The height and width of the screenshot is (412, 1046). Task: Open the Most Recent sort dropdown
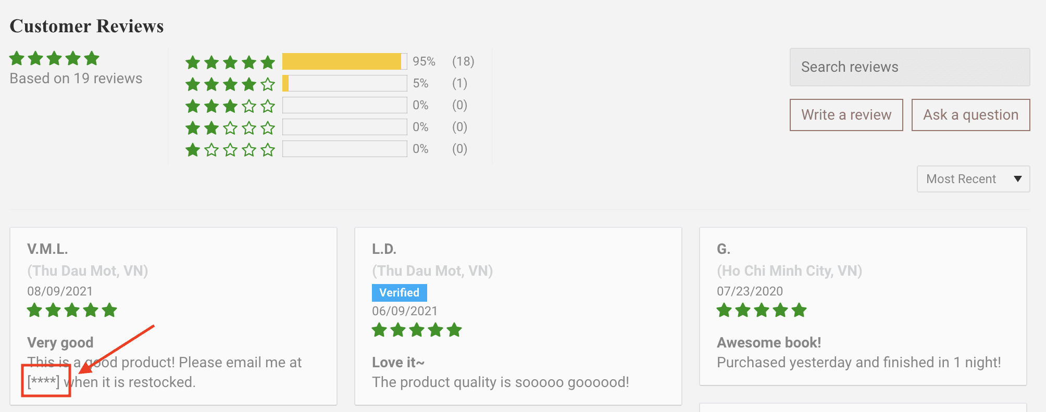(x=961, y=179)
